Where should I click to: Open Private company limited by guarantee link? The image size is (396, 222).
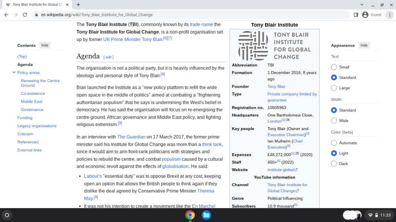point(292,97)
